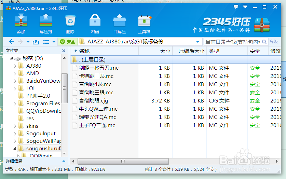
Task: Close the 文件夹 folder pane
Action: (64, 51)
